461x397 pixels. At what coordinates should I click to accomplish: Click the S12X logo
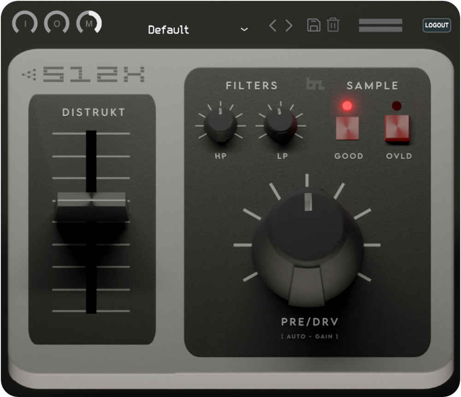pos(84,74)
